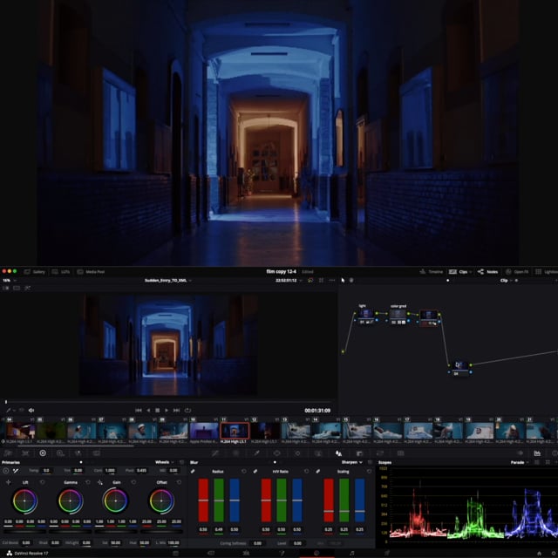558x558 pixels.
Task: Select the node graph pointer tool
Action: 343,281
